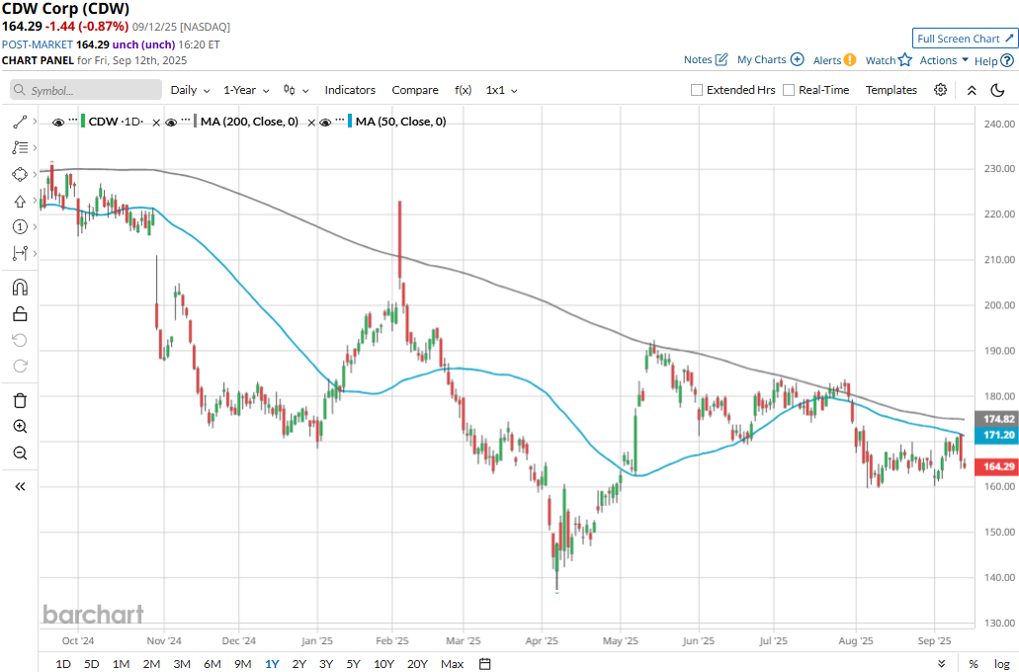The height and width of the screenshot is (672, 1019).
Task: Zoom in with the plus magnifier
Action: pos(20,426)
